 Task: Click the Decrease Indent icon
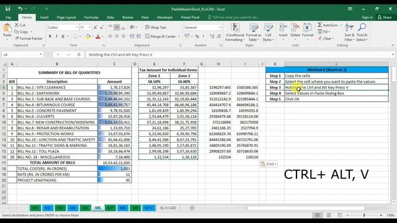click(x=132, y=37)
